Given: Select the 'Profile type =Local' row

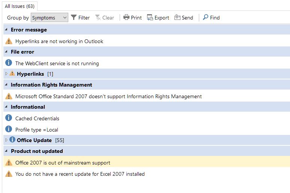Looking at the screenshot, I should [x=147, y=130].
